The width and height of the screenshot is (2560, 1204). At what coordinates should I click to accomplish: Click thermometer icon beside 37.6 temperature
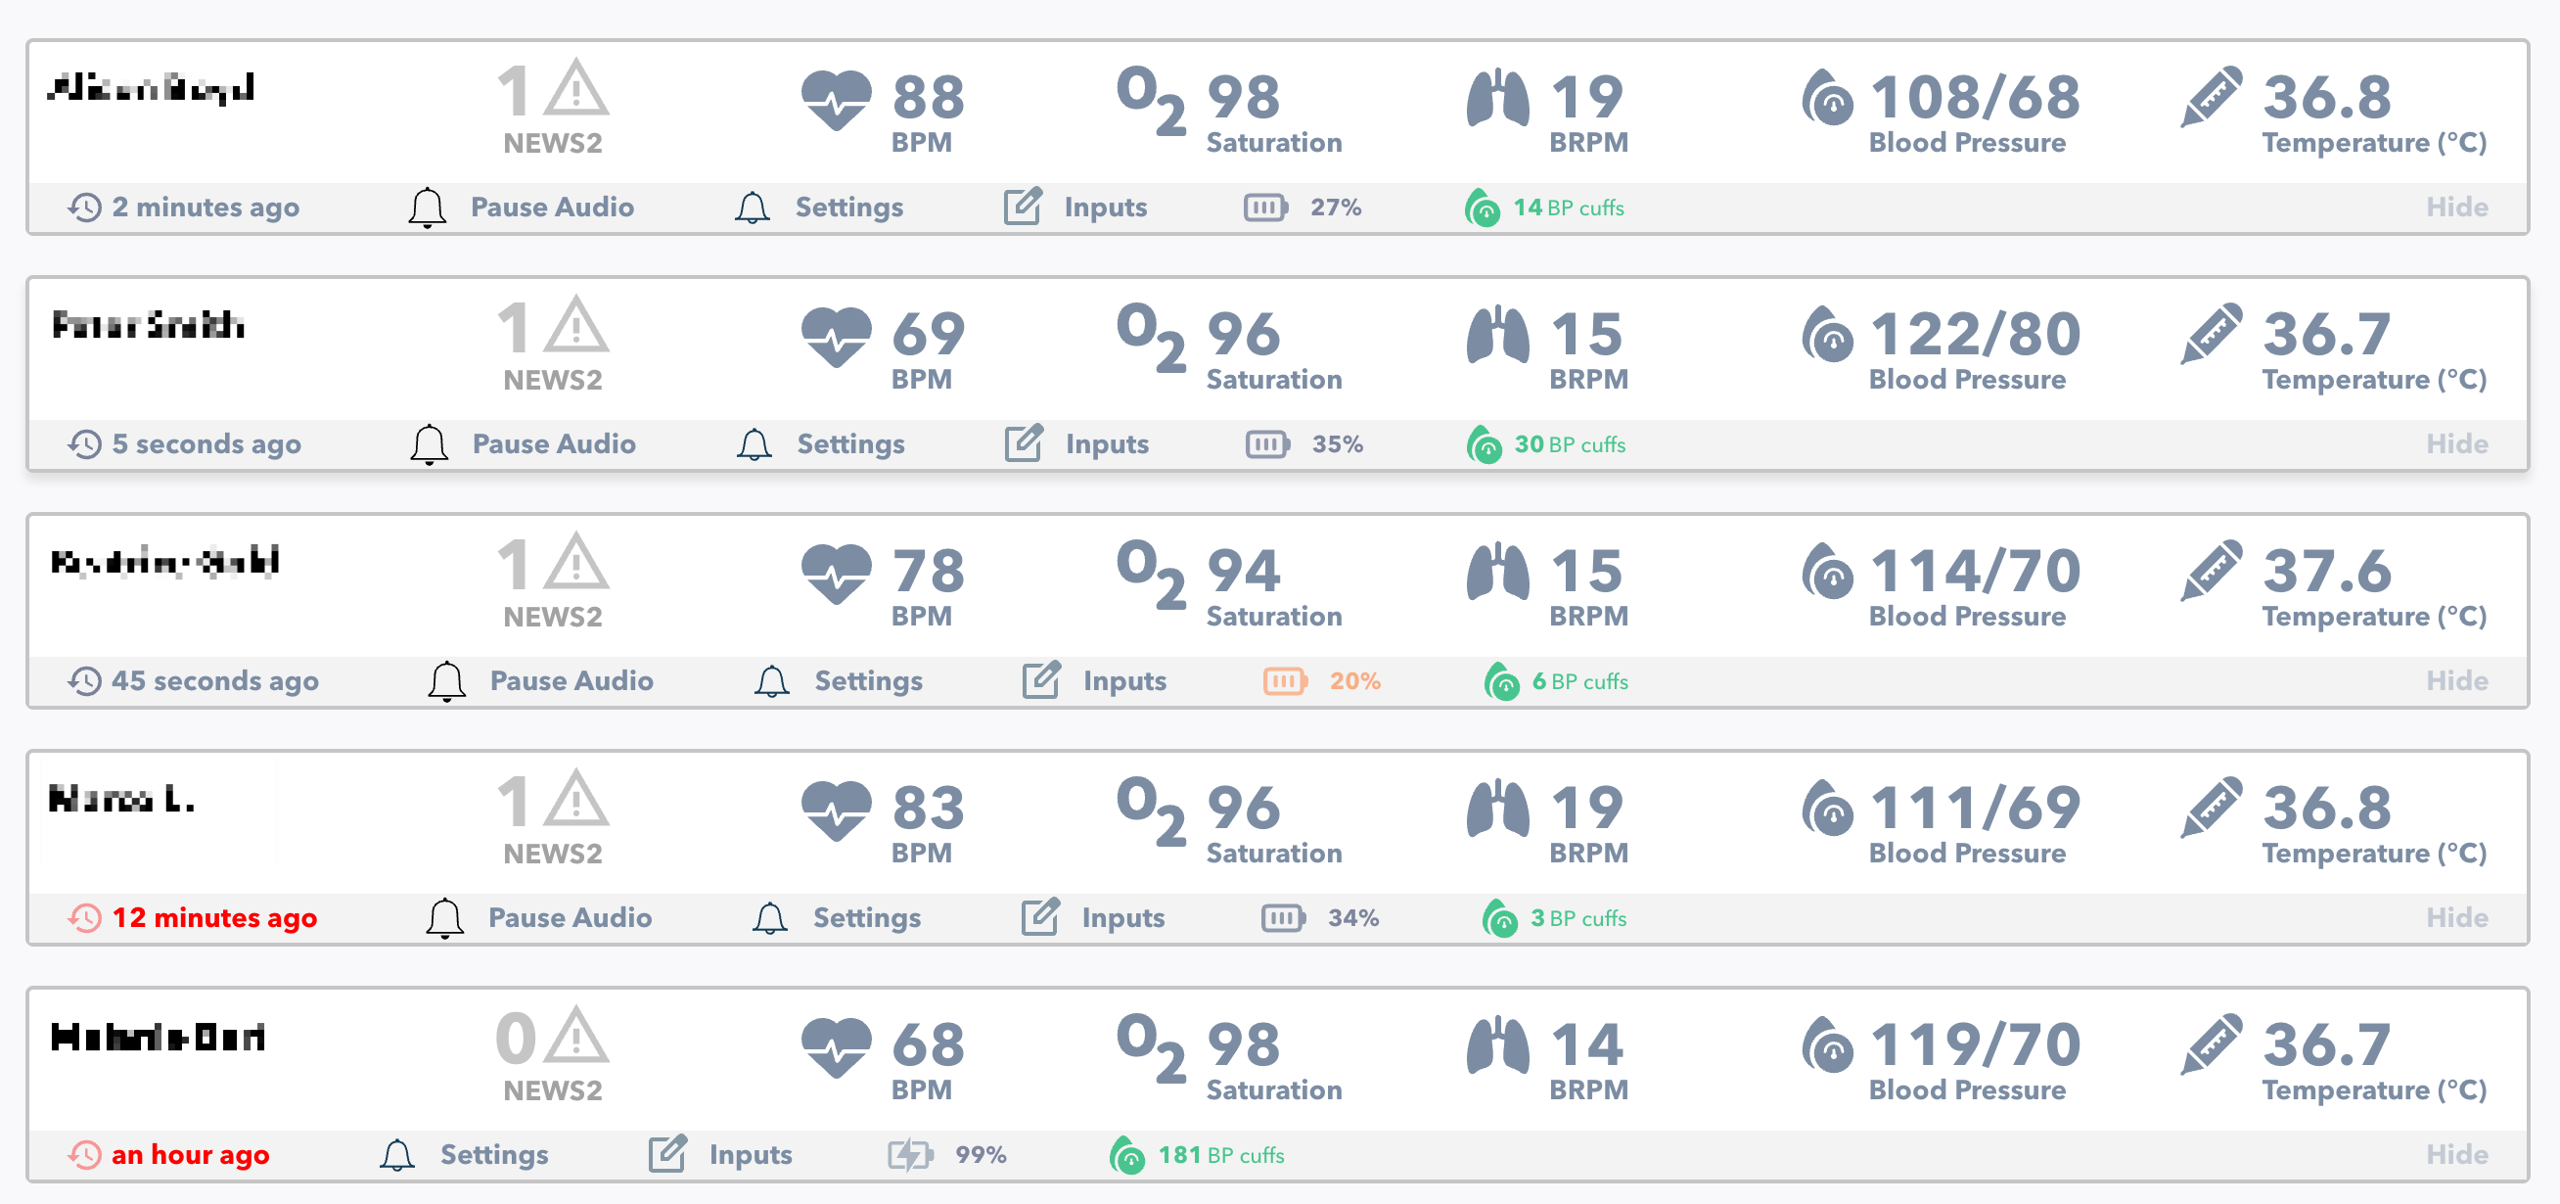[2211, 571]
